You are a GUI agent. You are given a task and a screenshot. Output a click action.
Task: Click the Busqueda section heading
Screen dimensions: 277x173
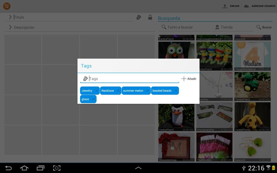click(x=169, y=18)
